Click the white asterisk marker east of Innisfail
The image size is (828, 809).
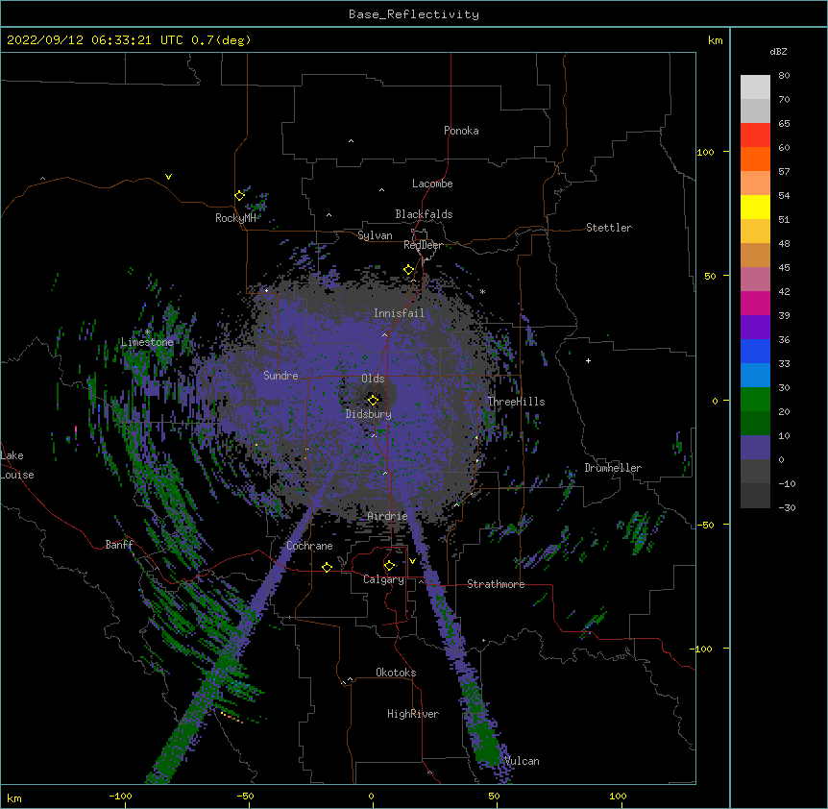coord(482,291)
